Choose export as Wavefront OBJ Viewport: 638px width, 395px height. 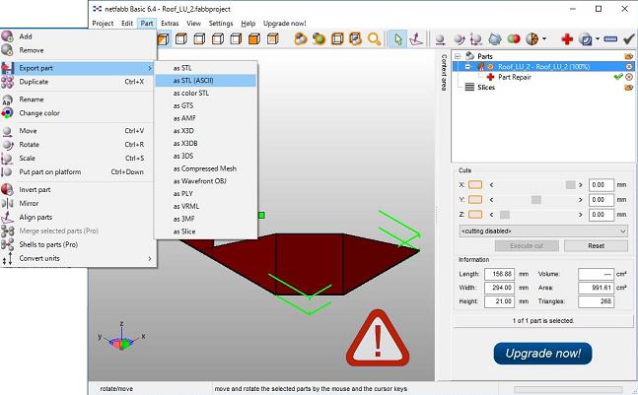tap(205, 181)
